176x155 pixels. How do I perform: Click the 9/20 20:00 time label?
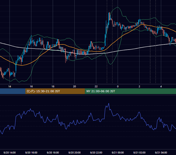75,152
